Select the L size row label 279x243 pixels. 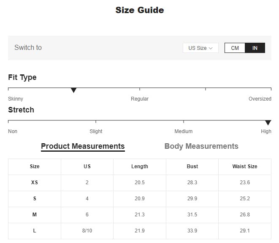coord(35,230)
